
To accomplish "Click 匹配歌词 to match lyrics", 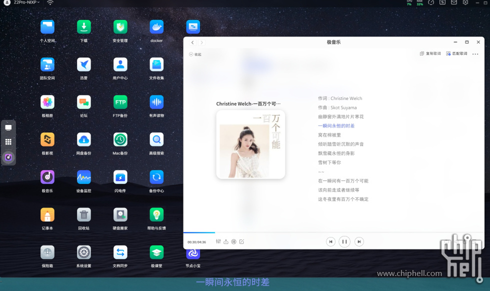I will tap(456, 54).
